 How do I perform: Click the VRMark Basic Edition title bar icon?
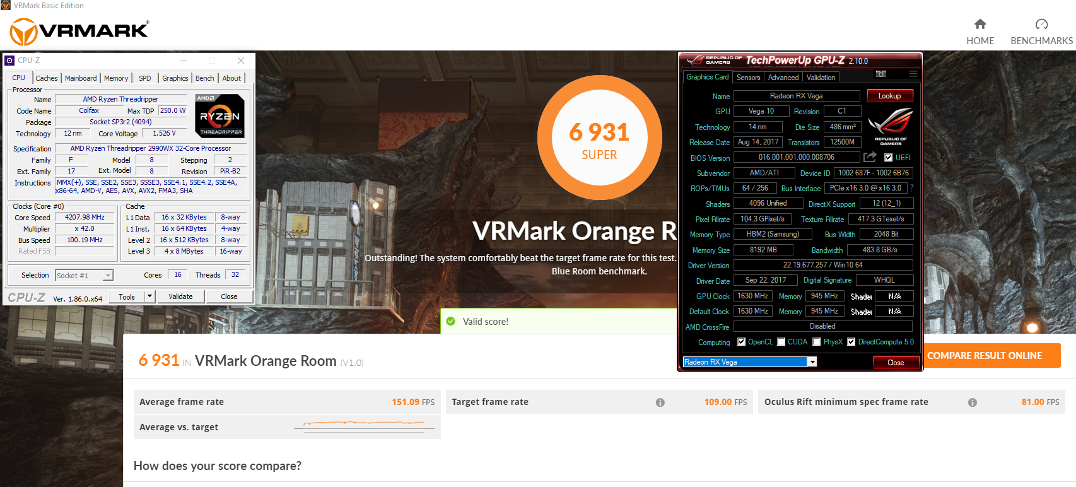point(6,6)
